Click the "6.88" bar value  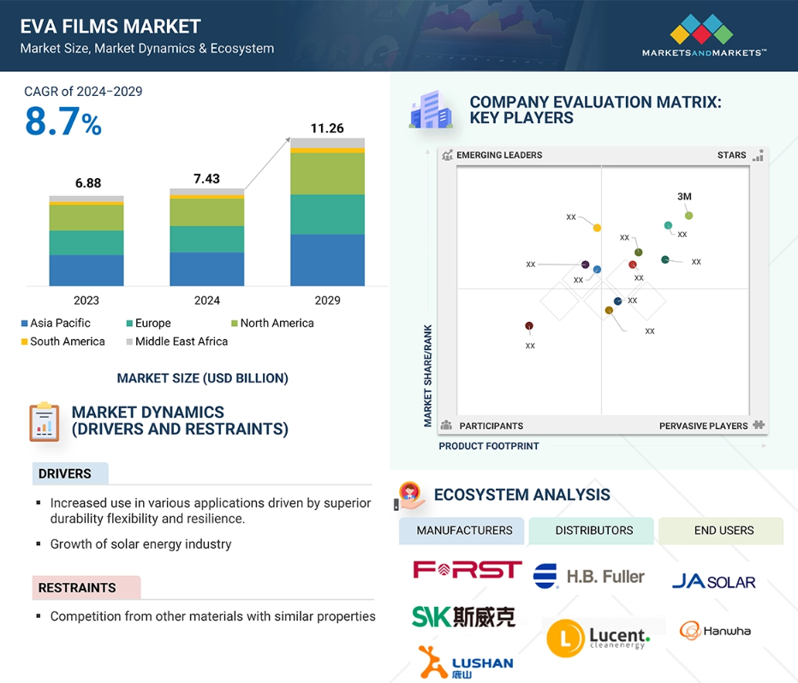(x=88, y=183)
